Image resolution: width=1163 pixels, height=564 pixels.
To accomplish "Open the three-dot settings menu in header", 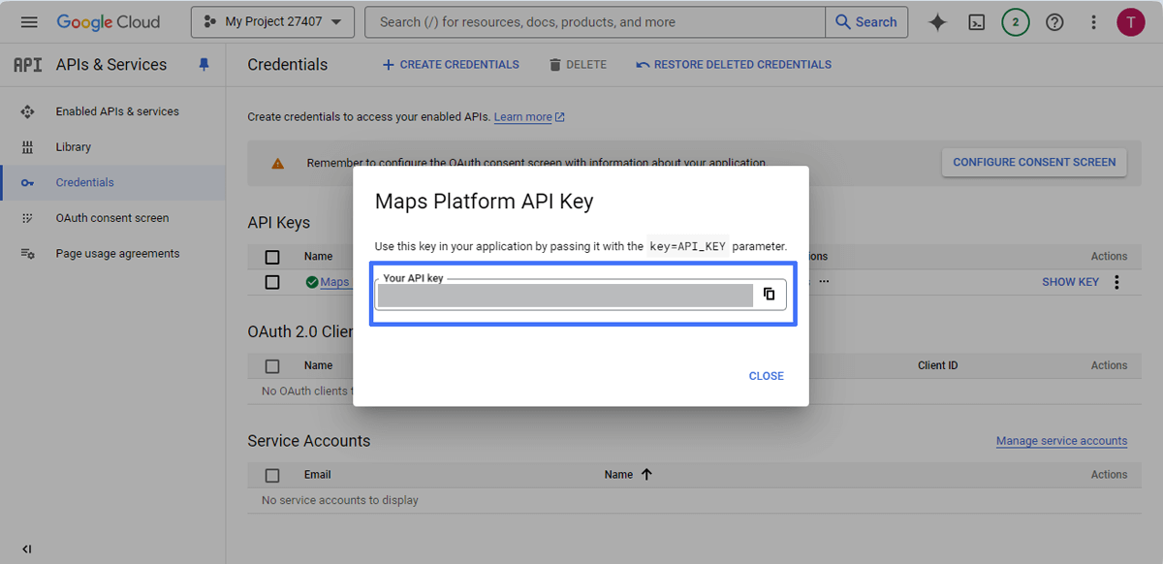I will (1093, 22).
